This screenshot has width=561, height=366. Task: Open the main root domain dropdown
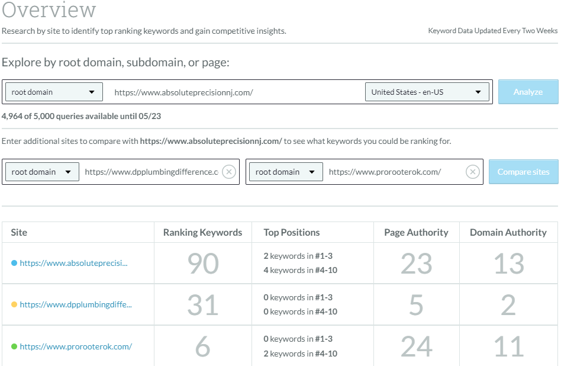[54, 92]
